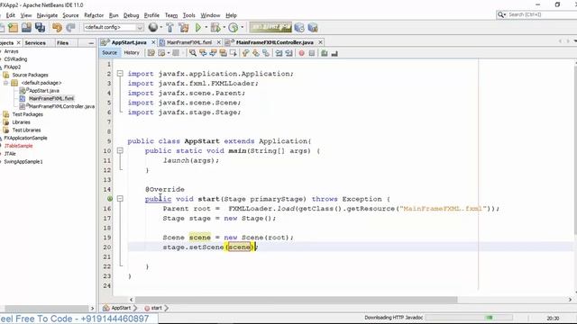Click the Find Selection magnifier icon
This screenshot has width=577, height=324.
tap(192, 53)
